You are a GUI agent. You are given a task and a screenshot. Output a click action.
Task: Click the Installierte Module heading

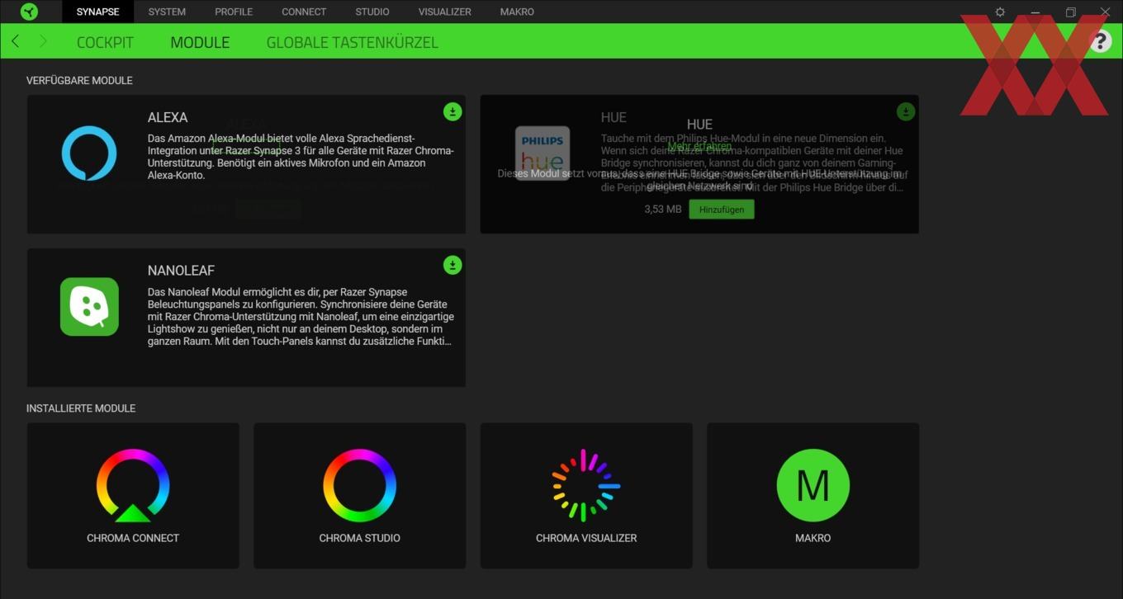[81, 408]
